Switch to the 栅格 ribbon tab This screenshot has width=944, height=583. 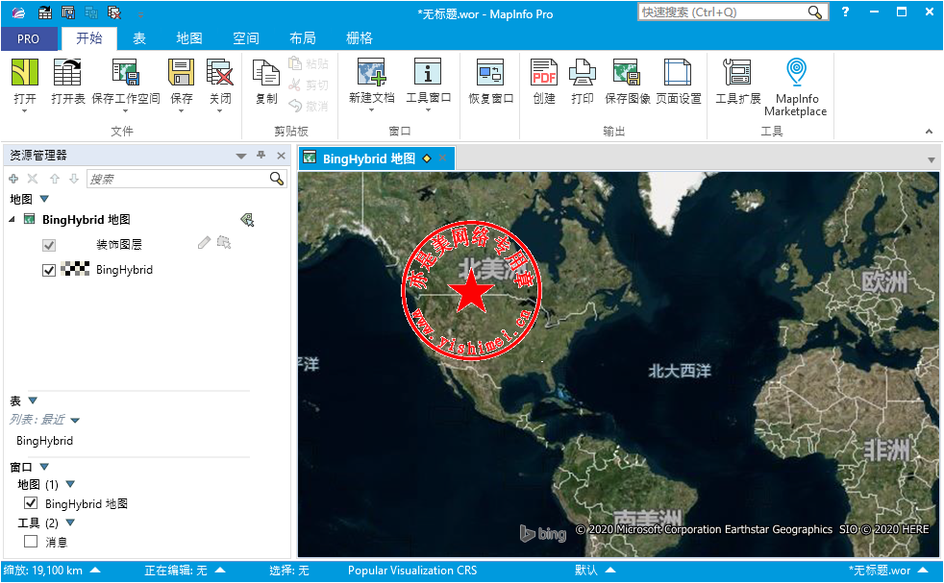(360, 38)
